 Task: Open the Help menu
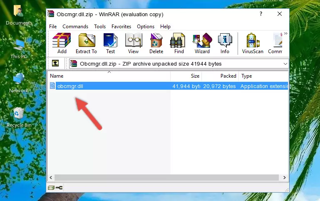(x=165, y=27)
